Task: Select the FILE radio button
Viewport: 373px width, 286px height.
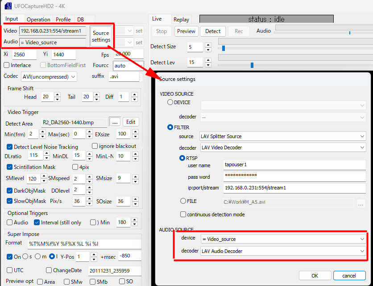Action: point(183,201)
